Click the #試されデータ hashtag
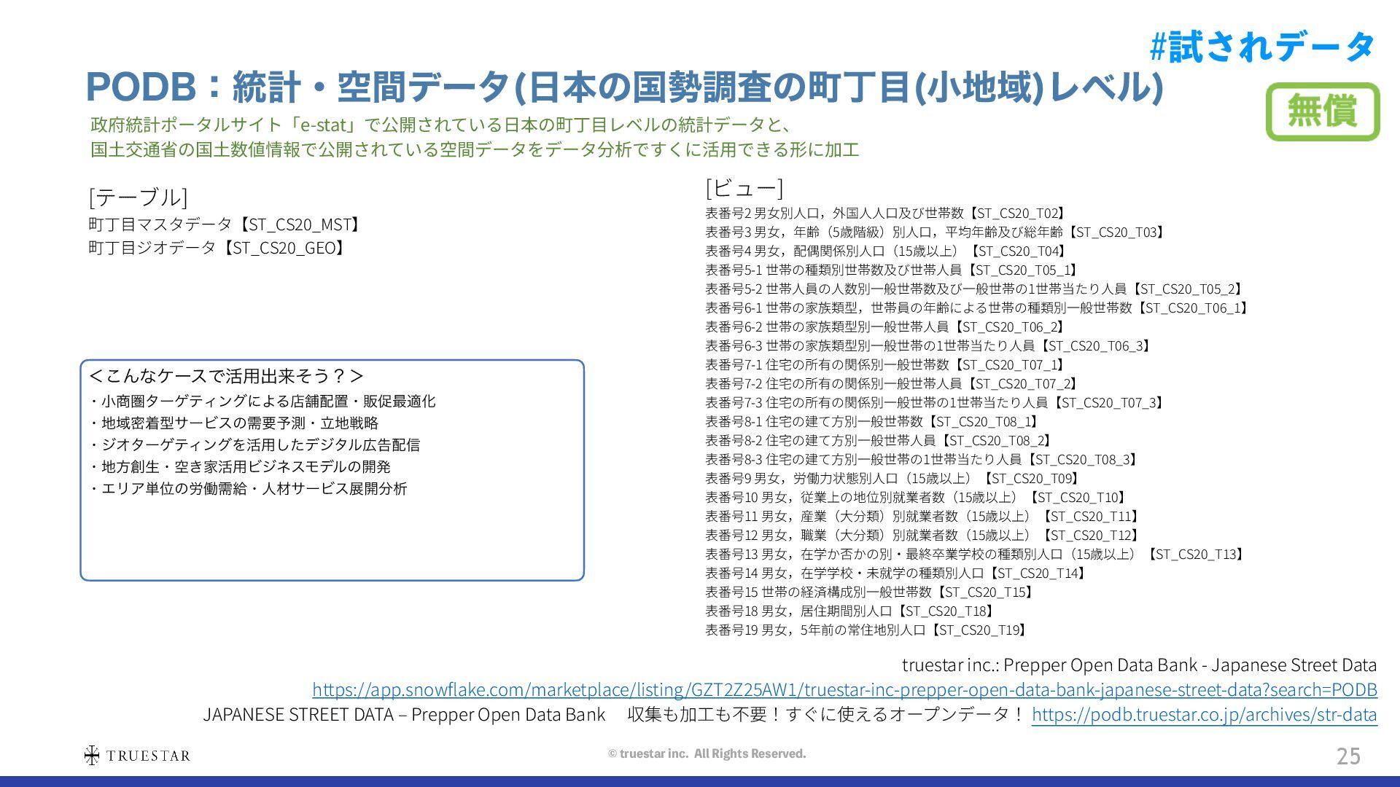The image size is (1400, 787). coord(1261,47)
